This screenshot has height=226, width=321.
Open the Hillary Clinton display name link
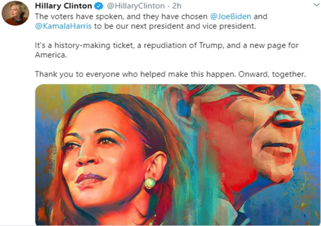click(x=63, y=6)
